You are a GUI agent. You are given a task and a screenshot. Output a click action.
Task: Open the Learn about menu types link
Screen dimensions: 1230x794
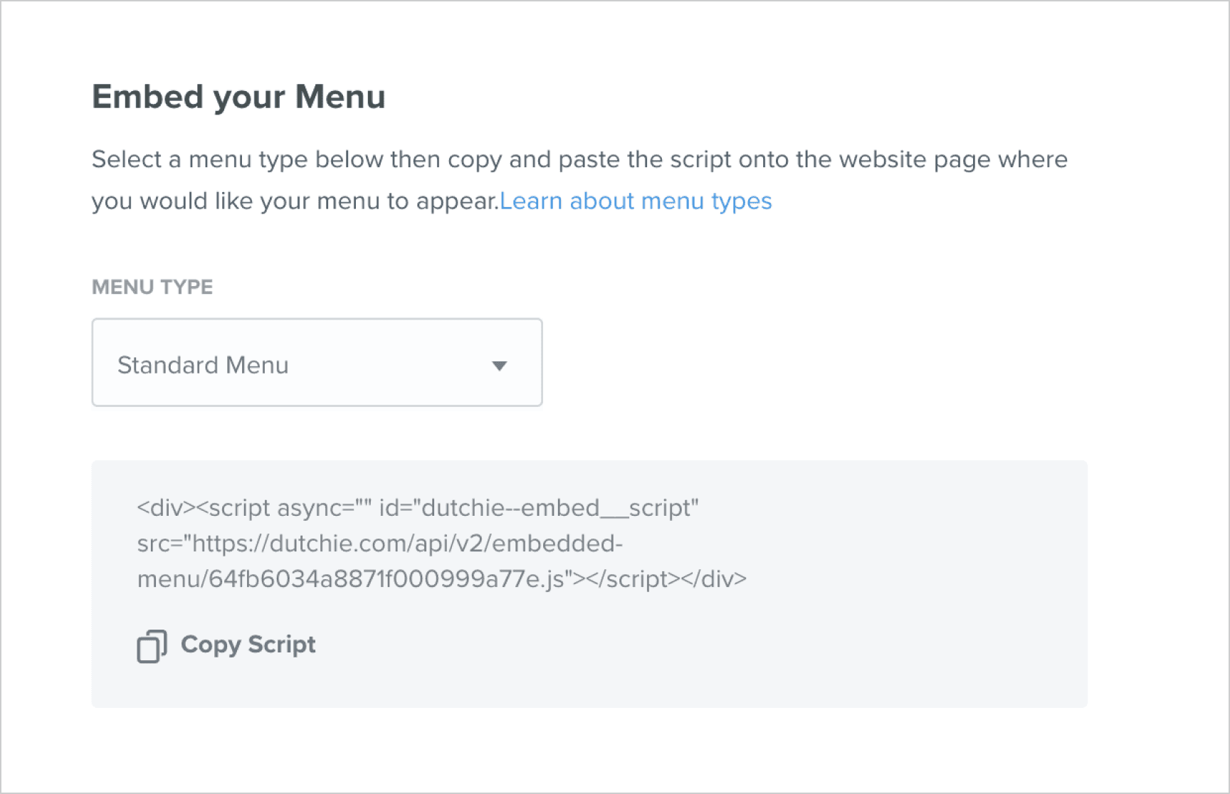point(635,201)
